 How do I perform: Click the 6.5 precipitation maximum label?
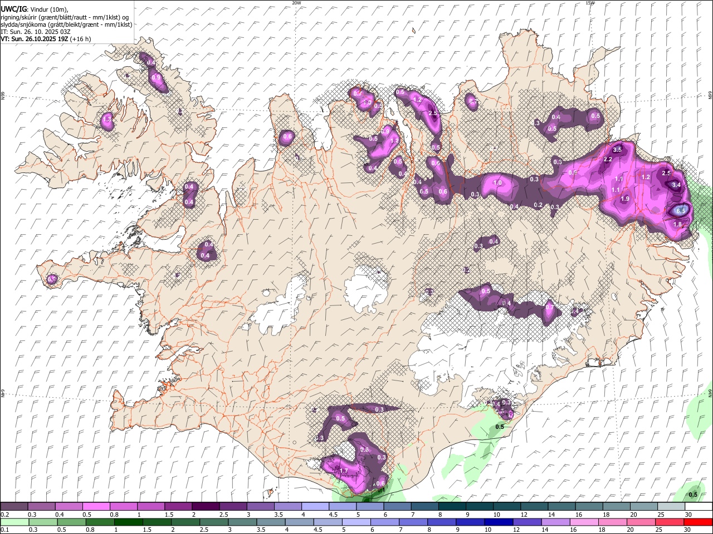point(681,211)
